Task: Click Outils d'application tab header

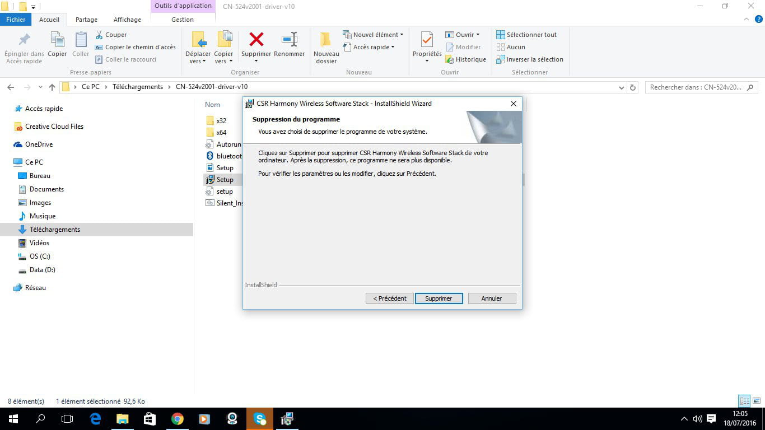Action: (183, 6)
